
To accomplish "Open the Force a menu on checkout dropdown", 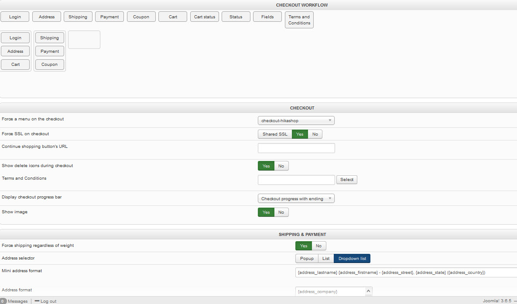I will pos(296,121).
